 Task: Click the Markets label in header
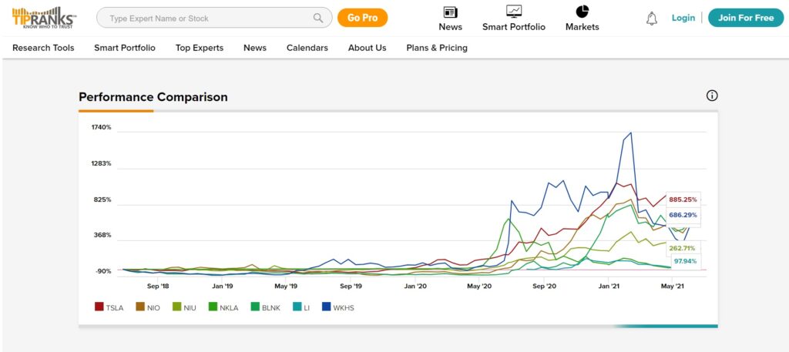click(583, 27)
